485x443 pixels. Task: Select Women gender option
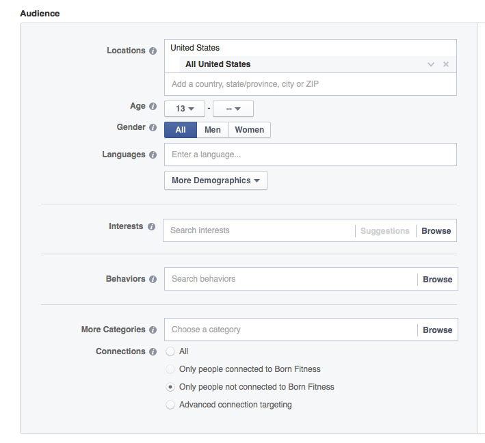(250, 130)
